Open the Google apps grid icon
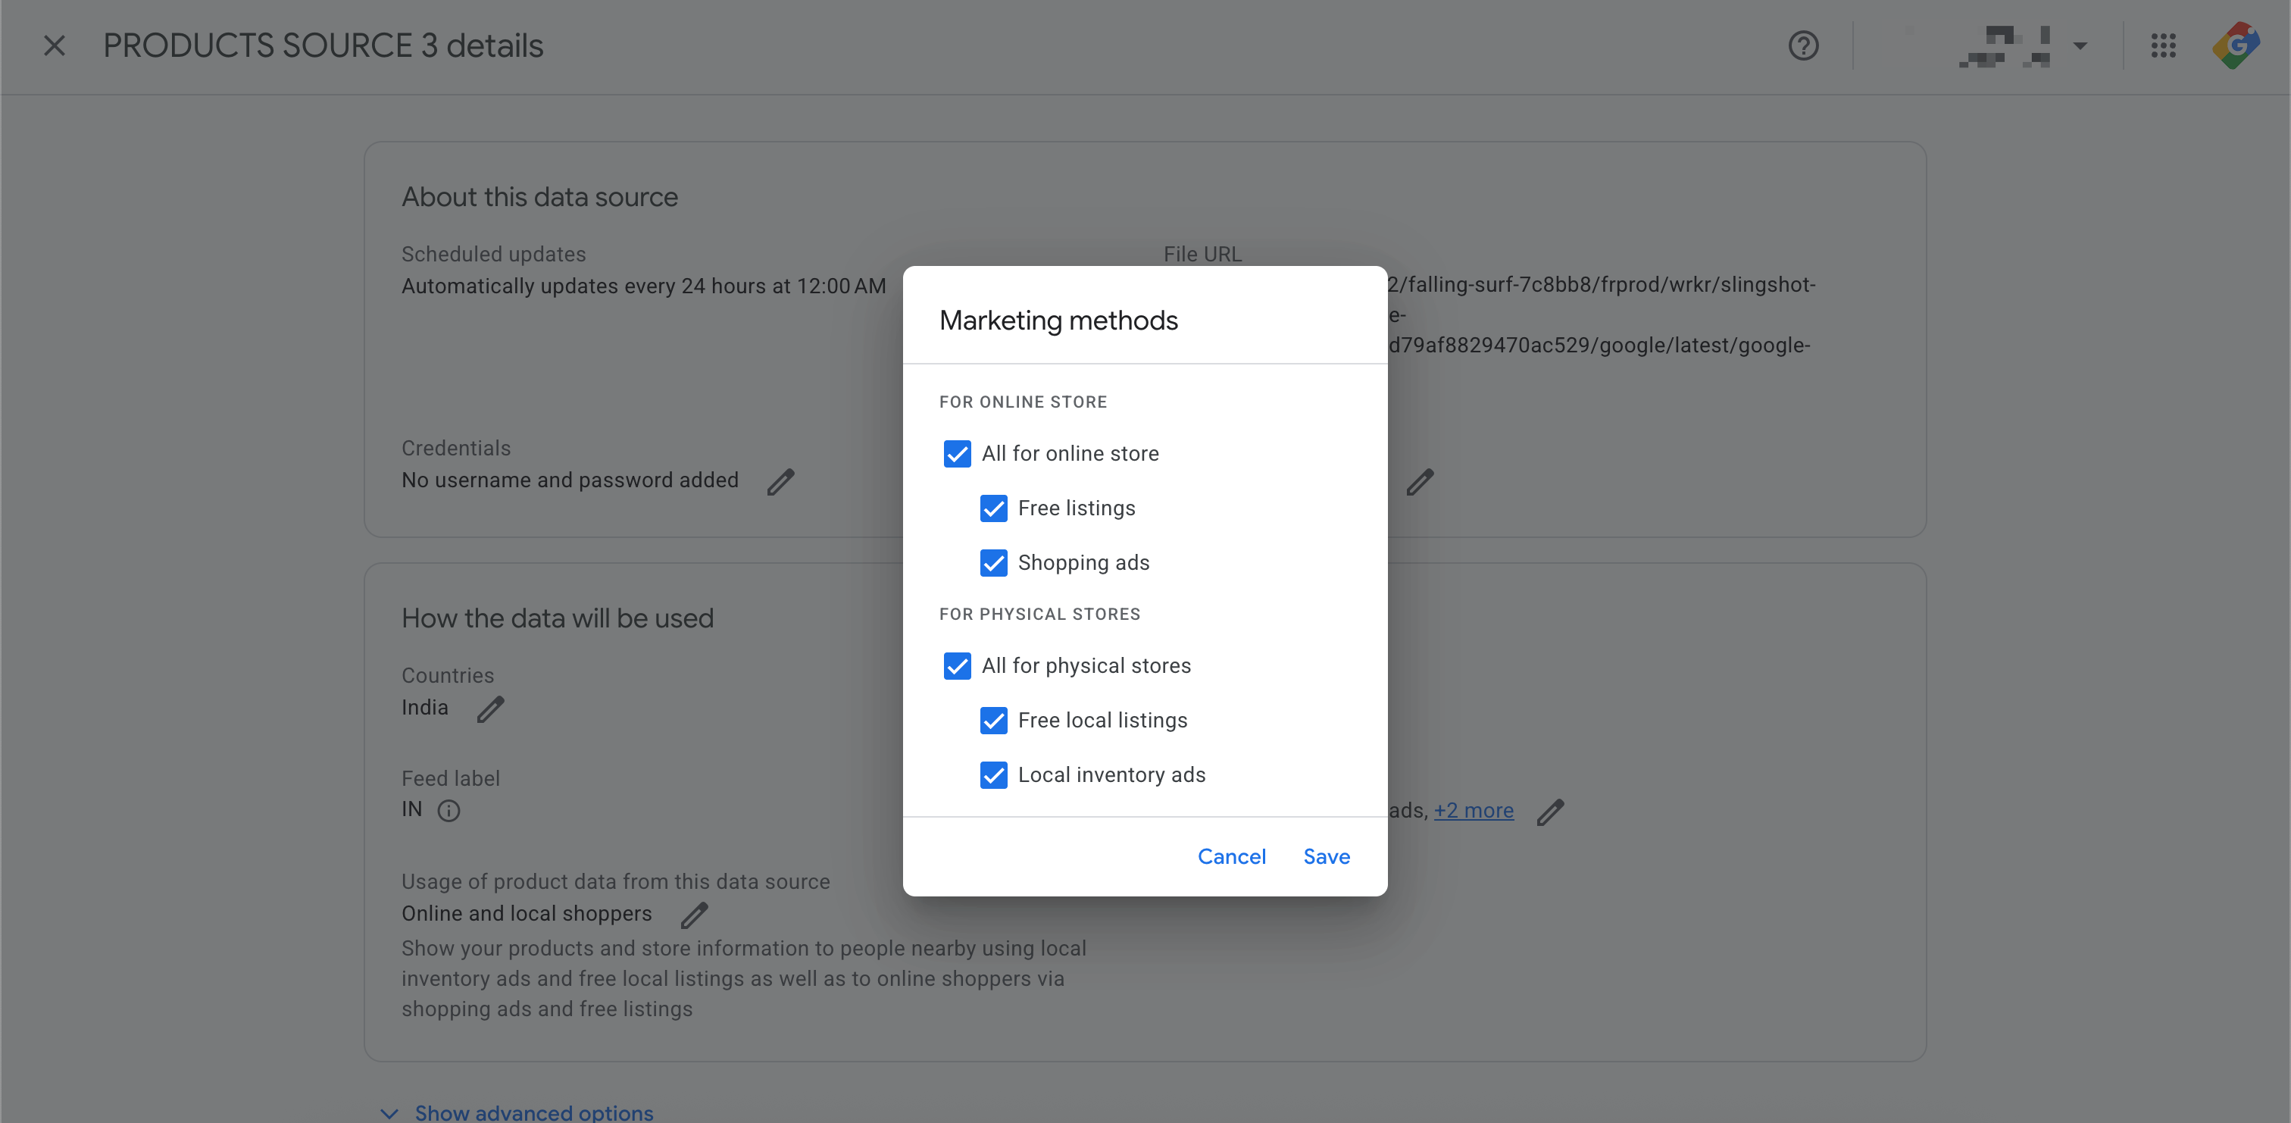 (x=2163, y=45)
